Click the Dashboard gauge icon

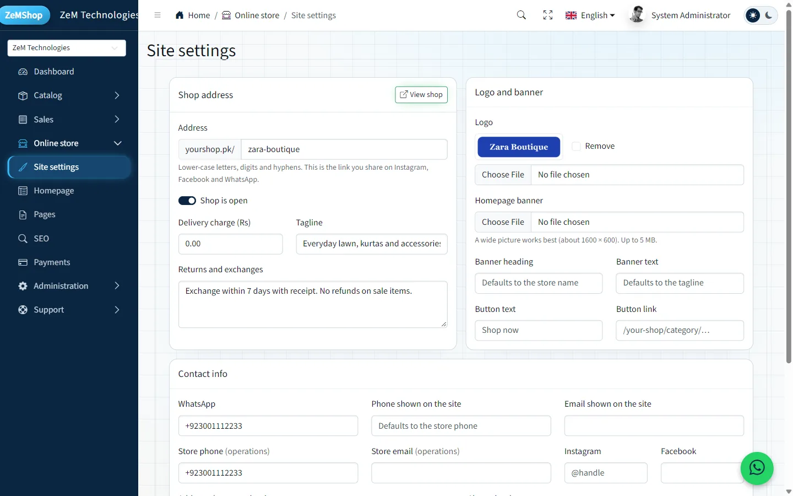[23, 72]
